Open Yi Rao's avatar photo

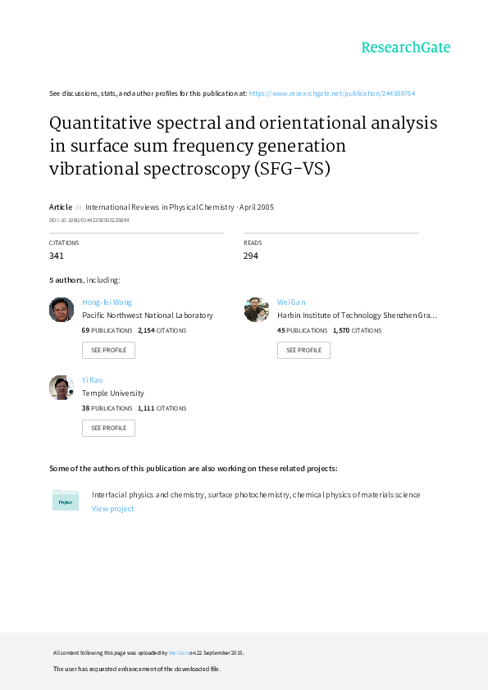click(62, 388)
